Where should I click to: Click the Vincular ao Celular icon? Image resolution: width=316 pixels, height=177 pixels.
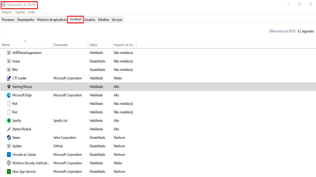9,155
